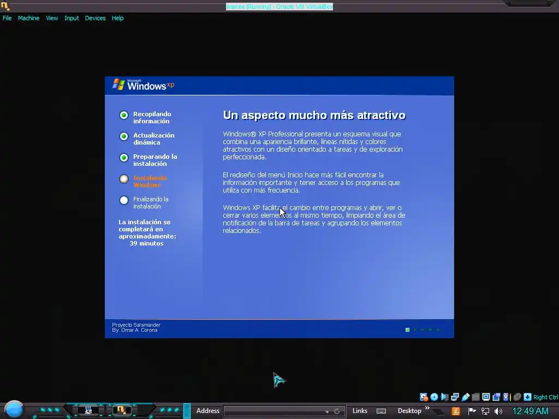Open the Machine menu

(x=28, y=18)
